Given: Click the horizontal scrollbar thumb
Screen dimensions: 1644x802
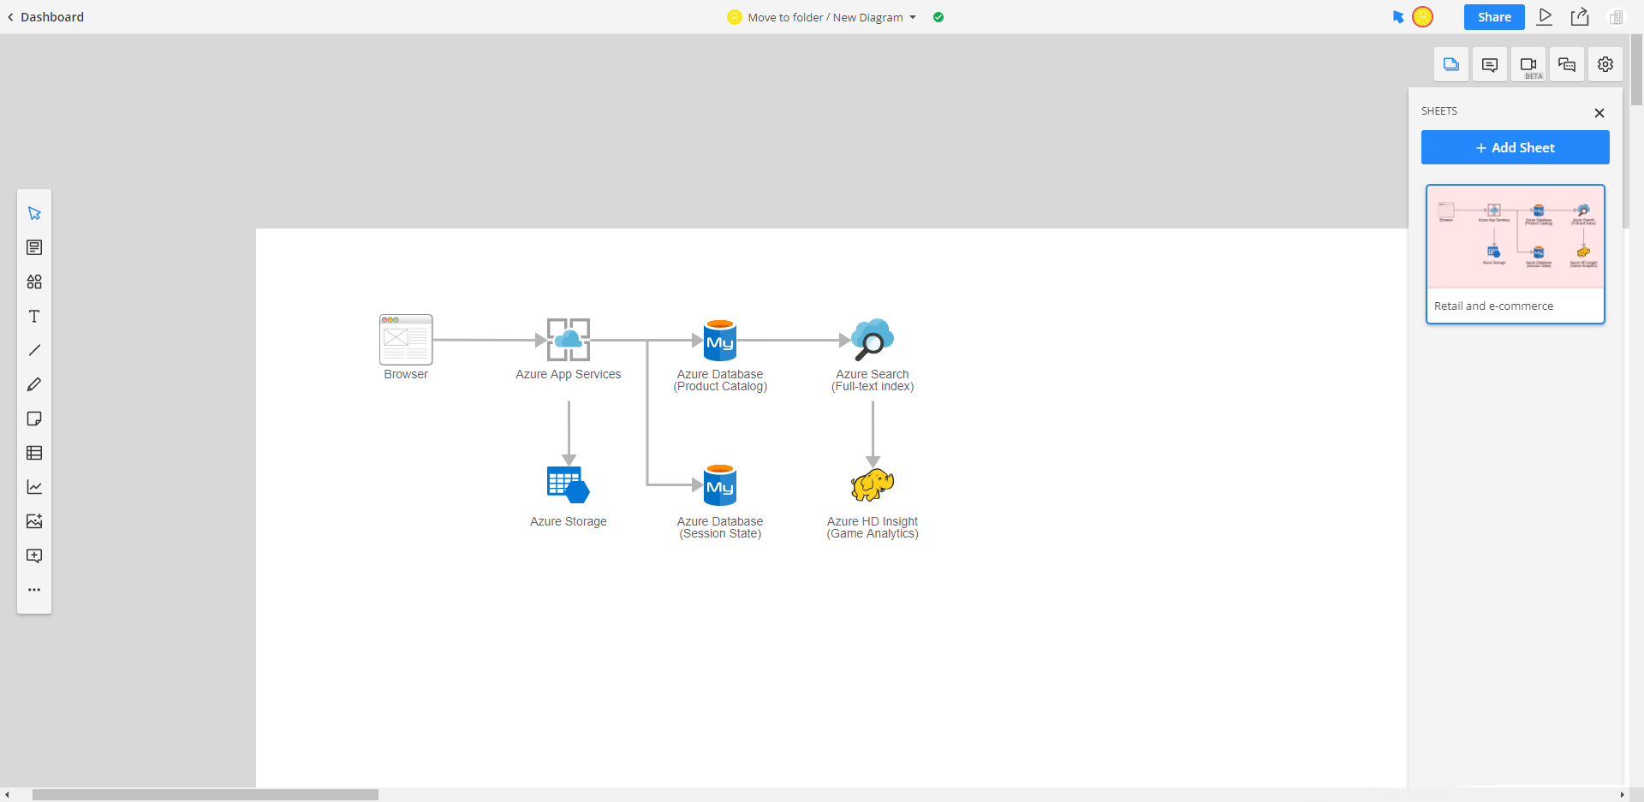Looking at the screenshot, I should [205, 794].
